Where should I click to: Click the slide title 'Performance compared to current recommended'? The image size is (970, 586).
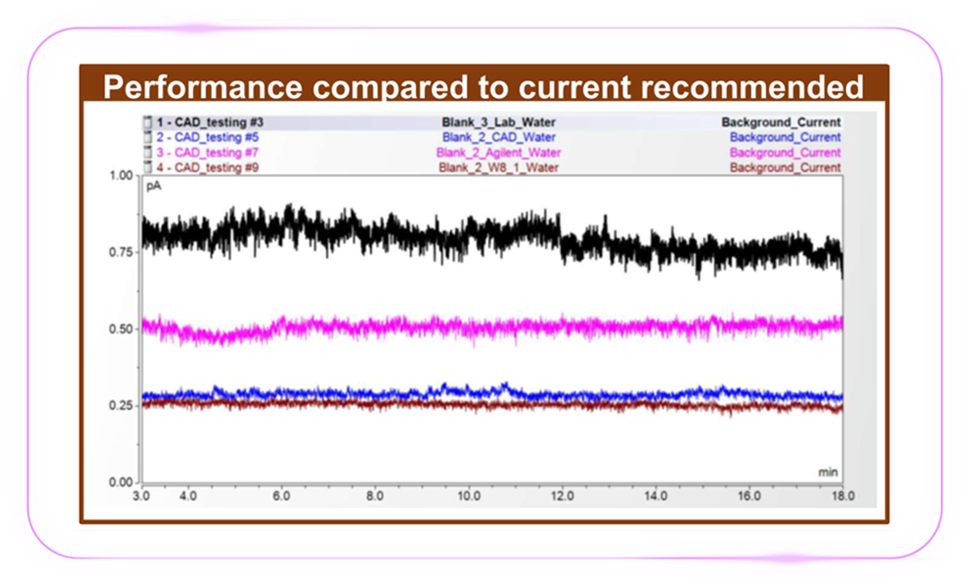(x=483, y=87)
